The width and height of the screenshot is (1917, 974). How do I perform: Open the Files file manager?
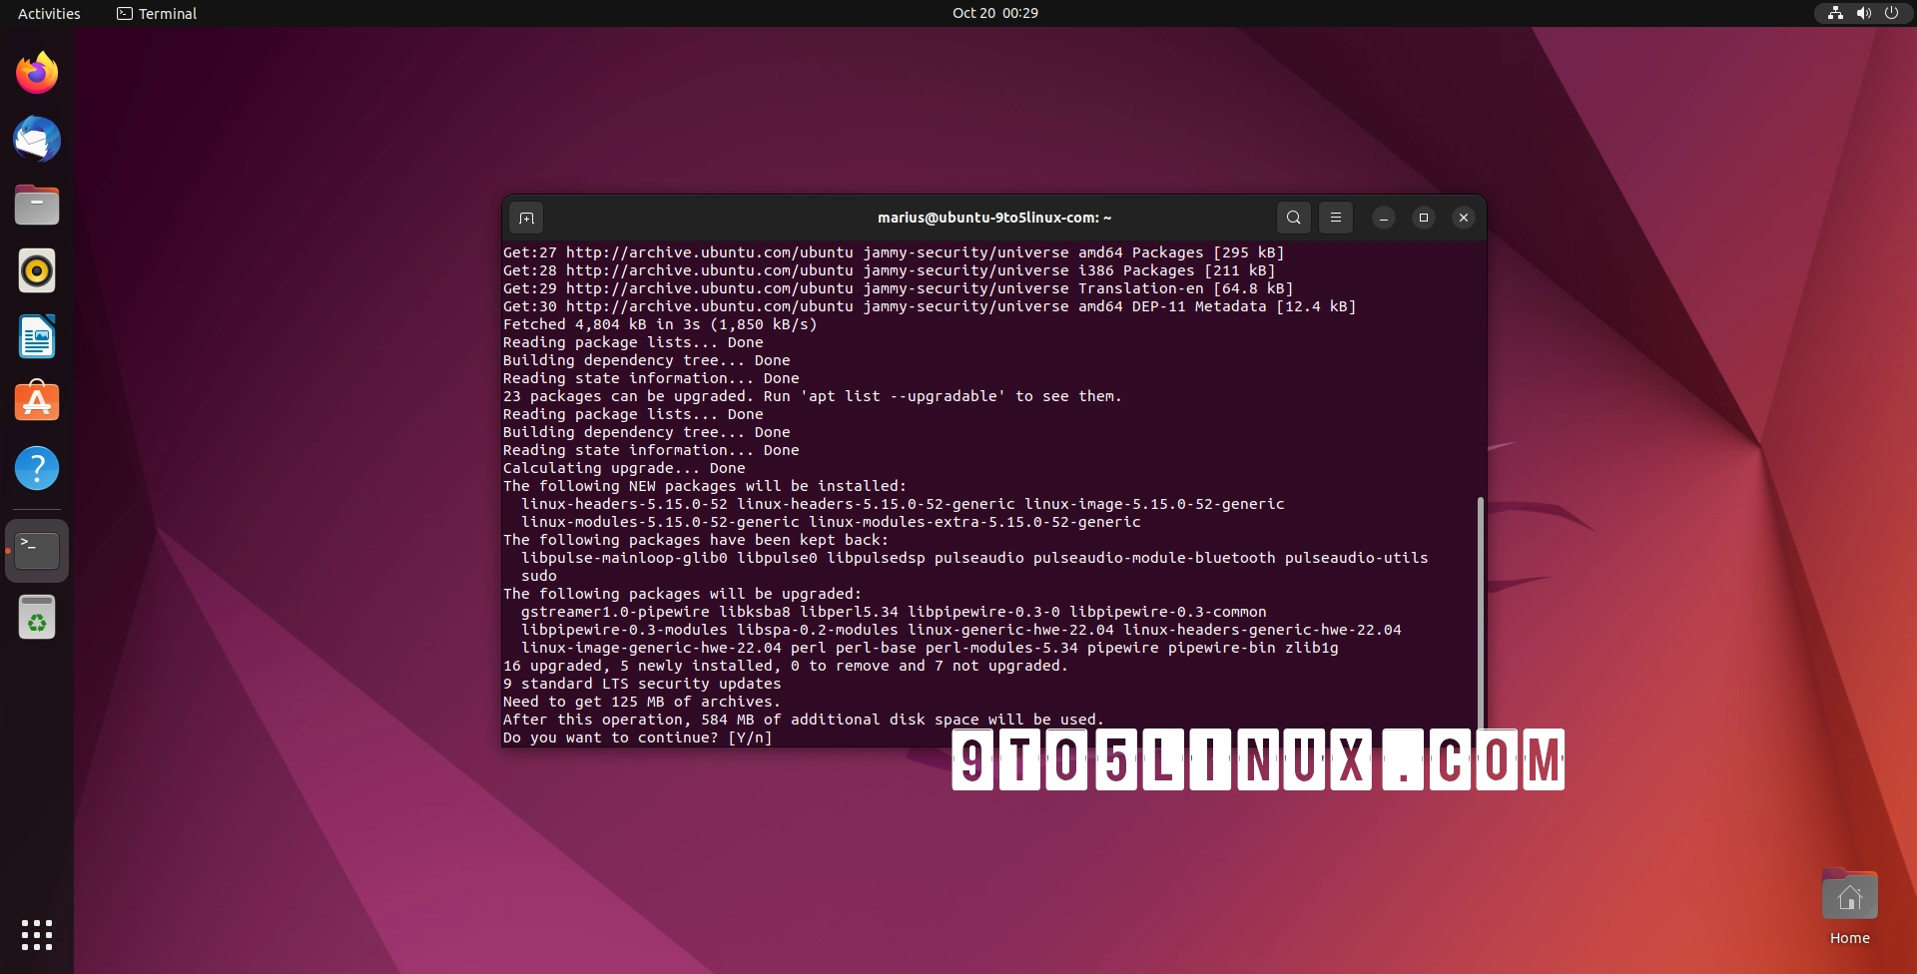pyautogui.click(x=36, y=205)
